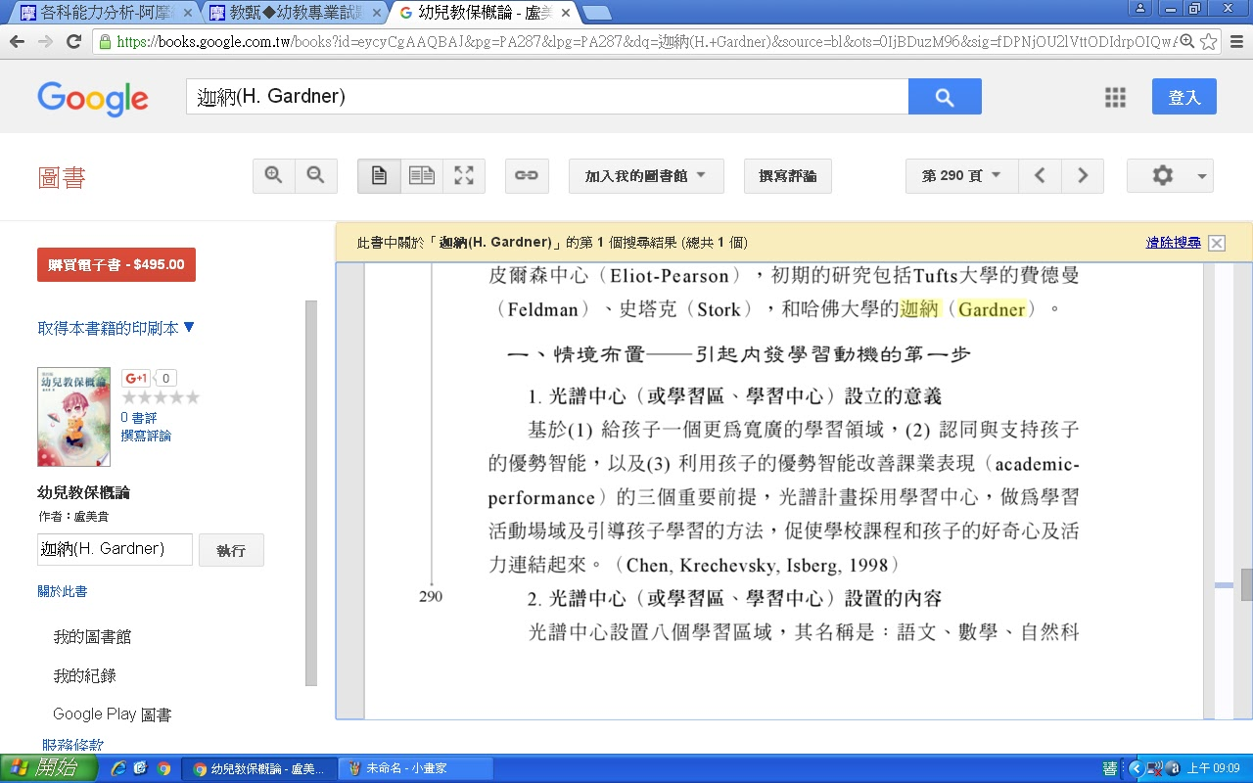Click the book cover thumbnail

coord(73,416)
